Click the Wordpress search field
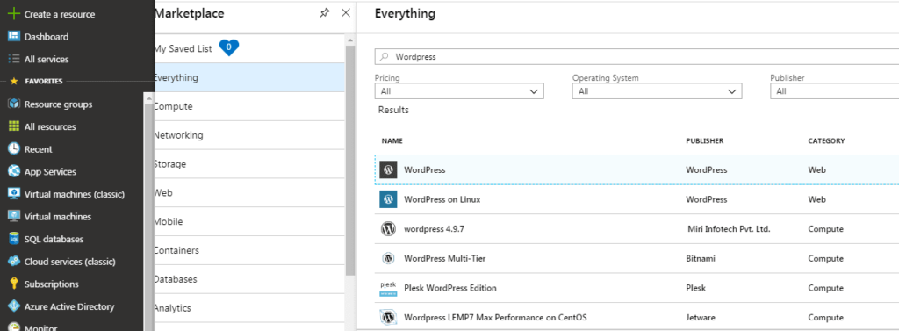 636,57
